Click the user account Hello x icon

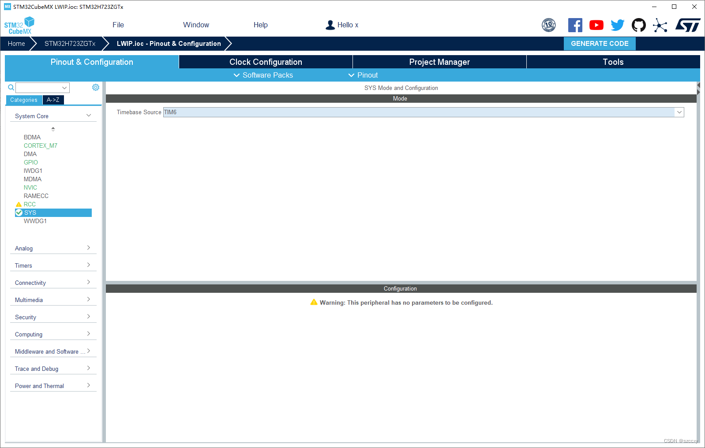pos(330,25)
